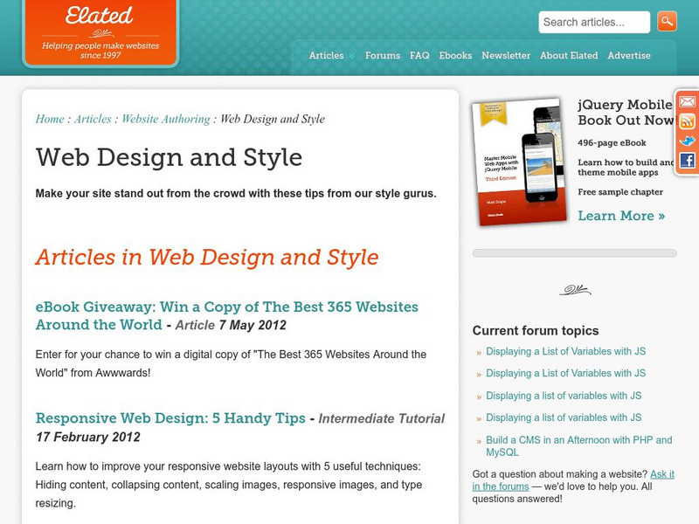Click the orange search magnifier button
Screen dimensions: 699x524
click(667, 19)
